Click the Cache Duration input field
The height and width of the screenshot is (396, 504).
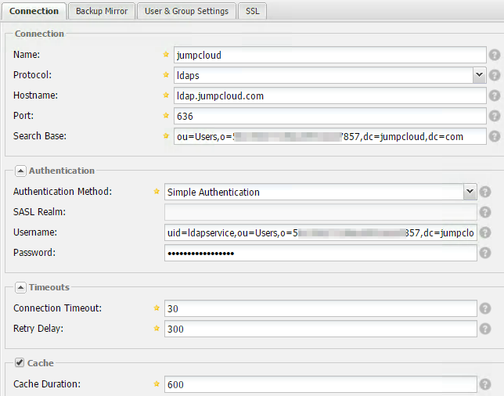tap(320, 384)
